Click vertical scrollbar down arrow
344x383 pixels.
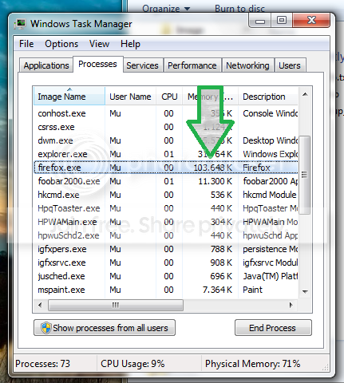[x=305, y=292]
